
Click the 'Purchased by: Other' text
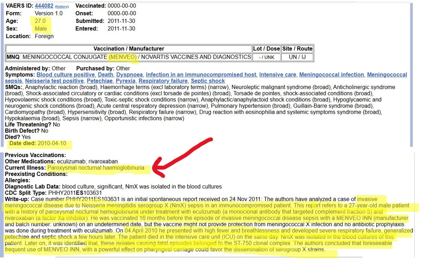click(103, 68)
